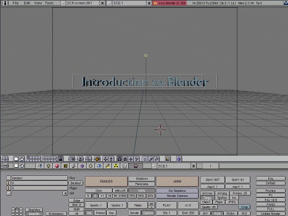Image resolution: width=288 pixels, height=216 pixels.
Task: Click the purple sphere icon in 3D header
Action: (x=179, y=159)
